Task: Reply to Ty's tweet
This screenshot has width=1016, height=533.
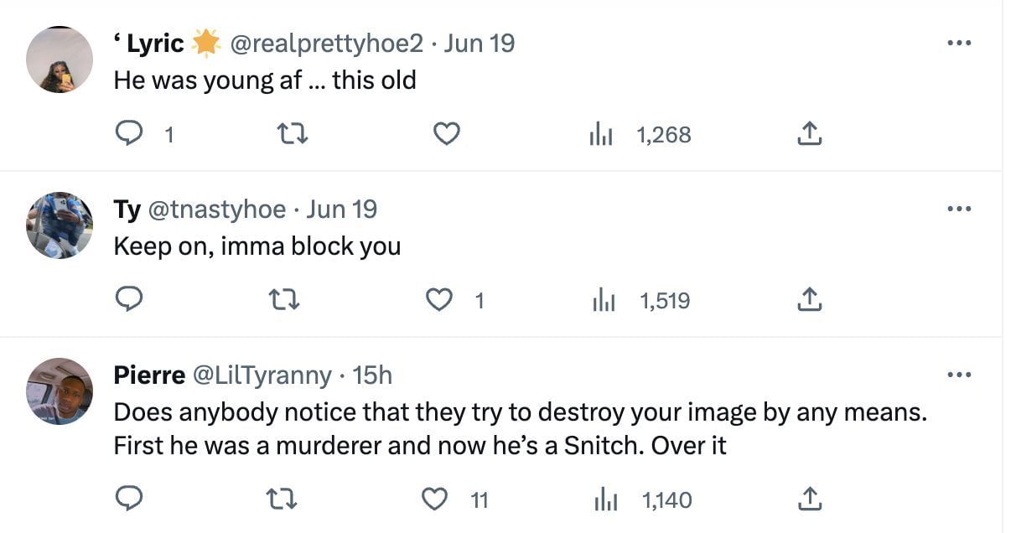Action: point(128,300)
